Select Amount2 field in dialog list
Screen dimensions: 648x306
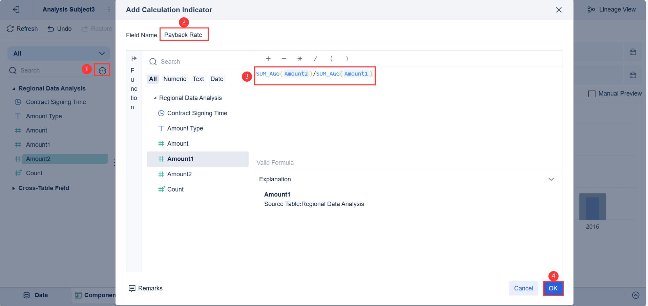click(179, 174)
